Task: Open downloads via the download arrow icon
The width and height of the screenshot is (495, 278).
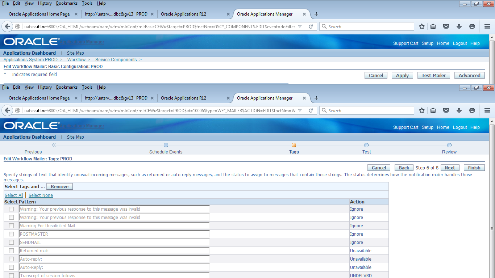Action: point(459,110)
